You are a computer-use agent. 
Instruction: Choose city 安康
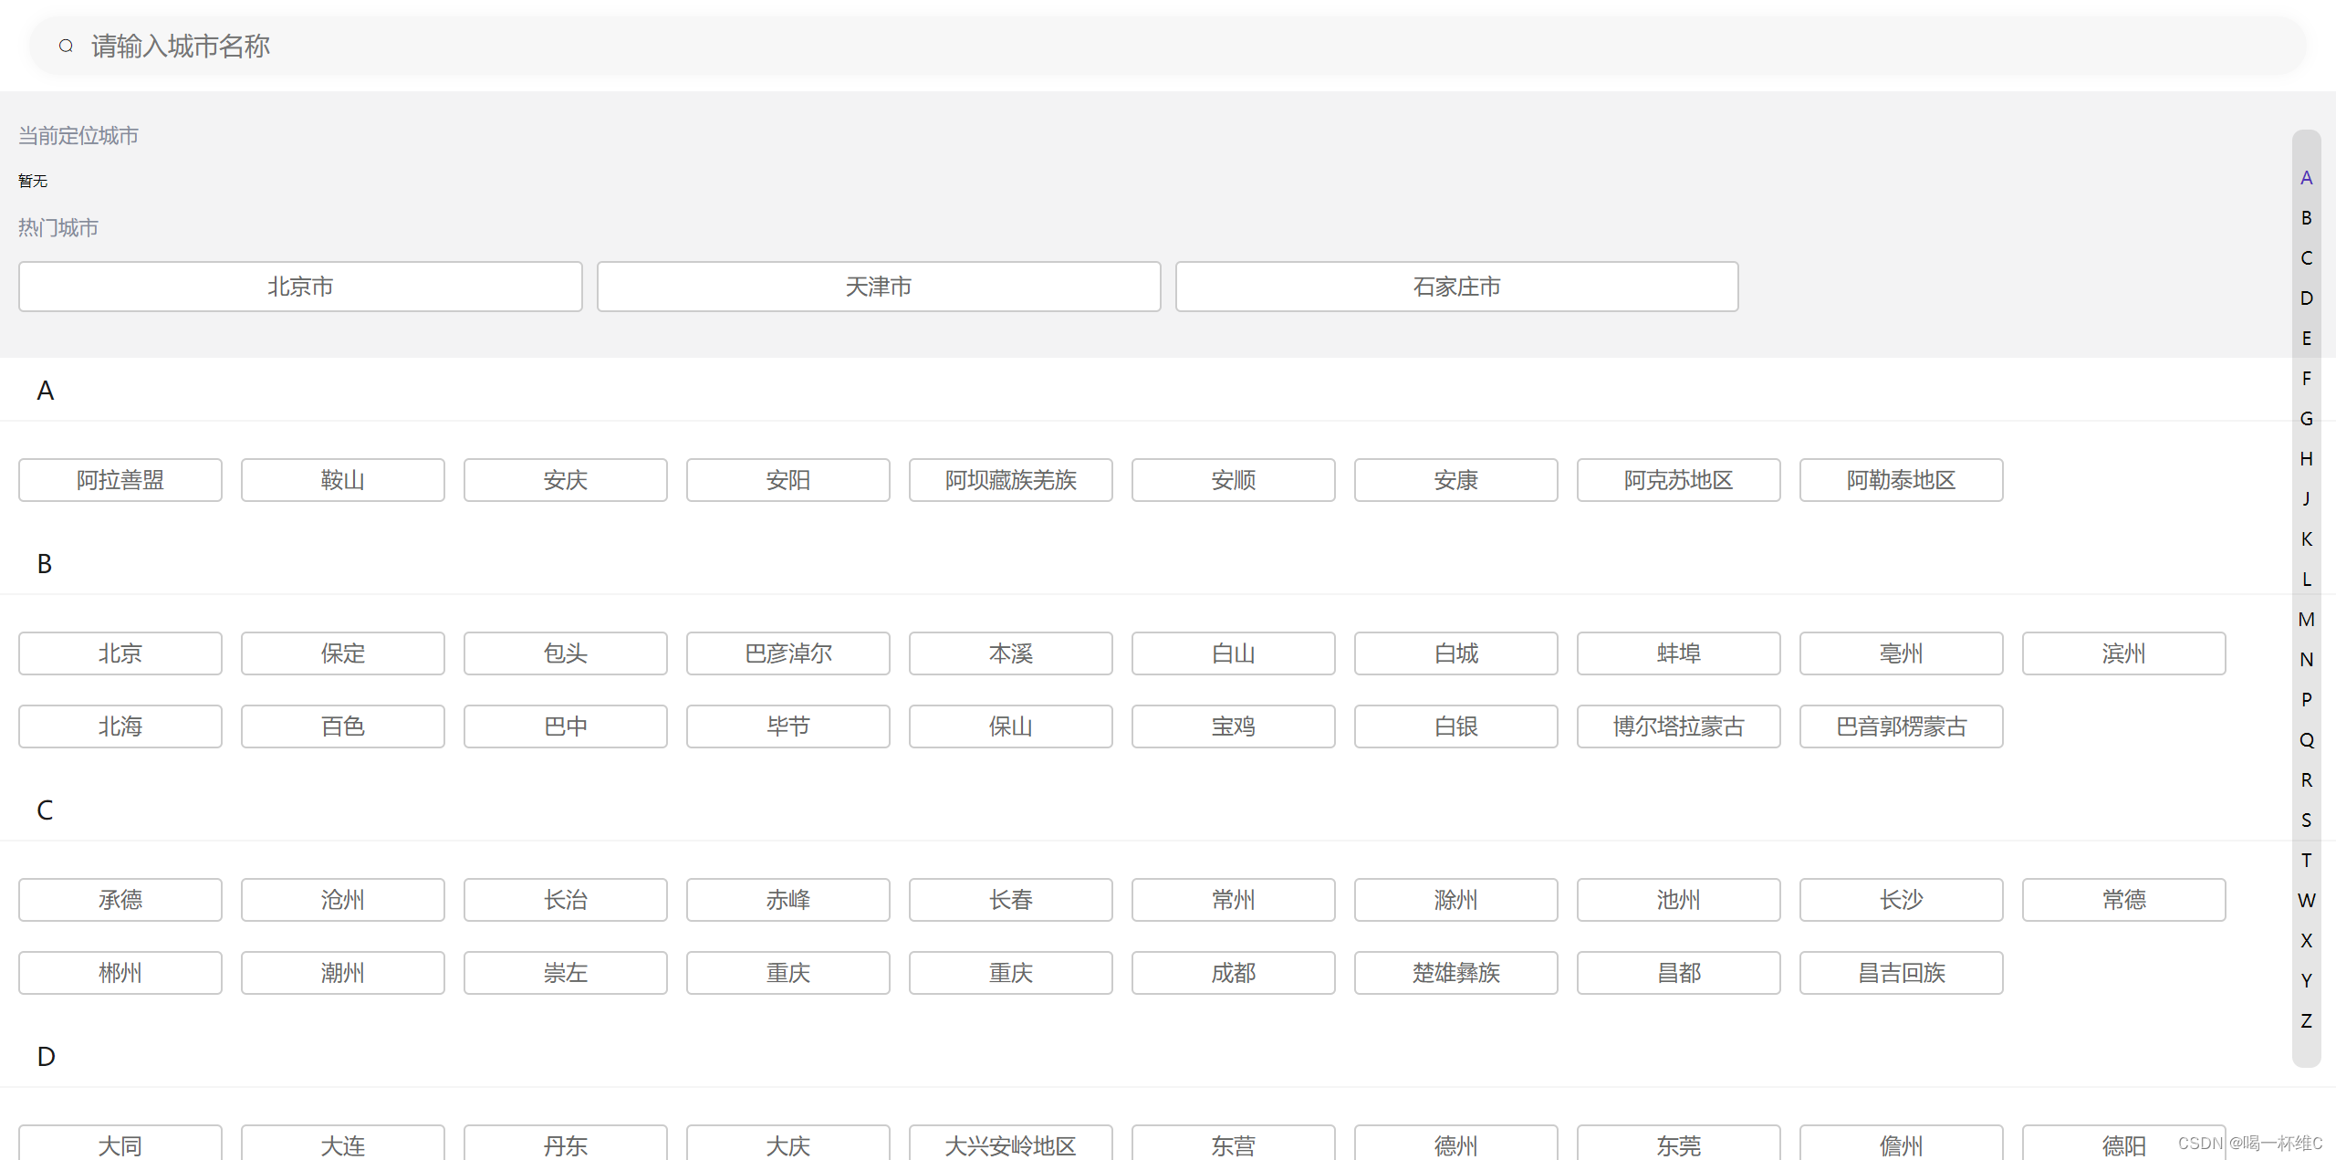click(x=1456, y=480)
